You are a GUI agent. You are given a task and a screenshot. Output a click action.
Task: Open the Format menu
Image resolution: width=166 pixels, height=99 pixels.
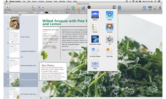41,1
